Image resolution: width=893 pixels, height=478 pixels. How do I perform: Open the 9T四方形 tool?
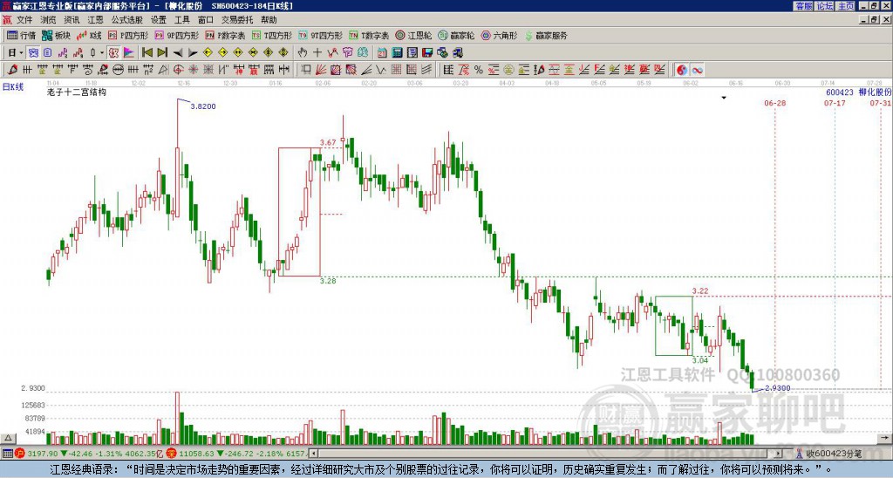(321, 35)
